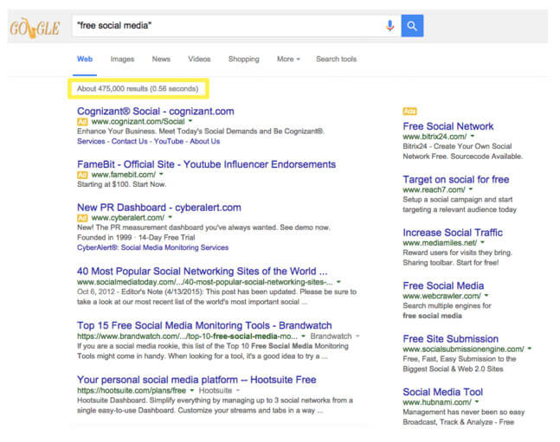Expand dropdown arrow next to www.webcrawler.com/
The height and width of the screenshot is (442, 560).
click(x=486, y=296)
